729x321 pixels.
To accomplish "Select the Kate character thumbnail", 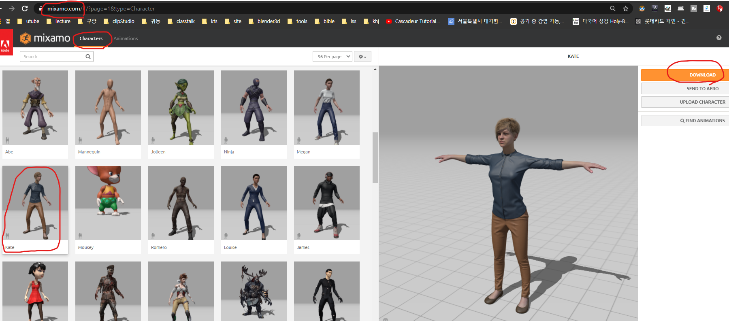I will coord(35,203).
